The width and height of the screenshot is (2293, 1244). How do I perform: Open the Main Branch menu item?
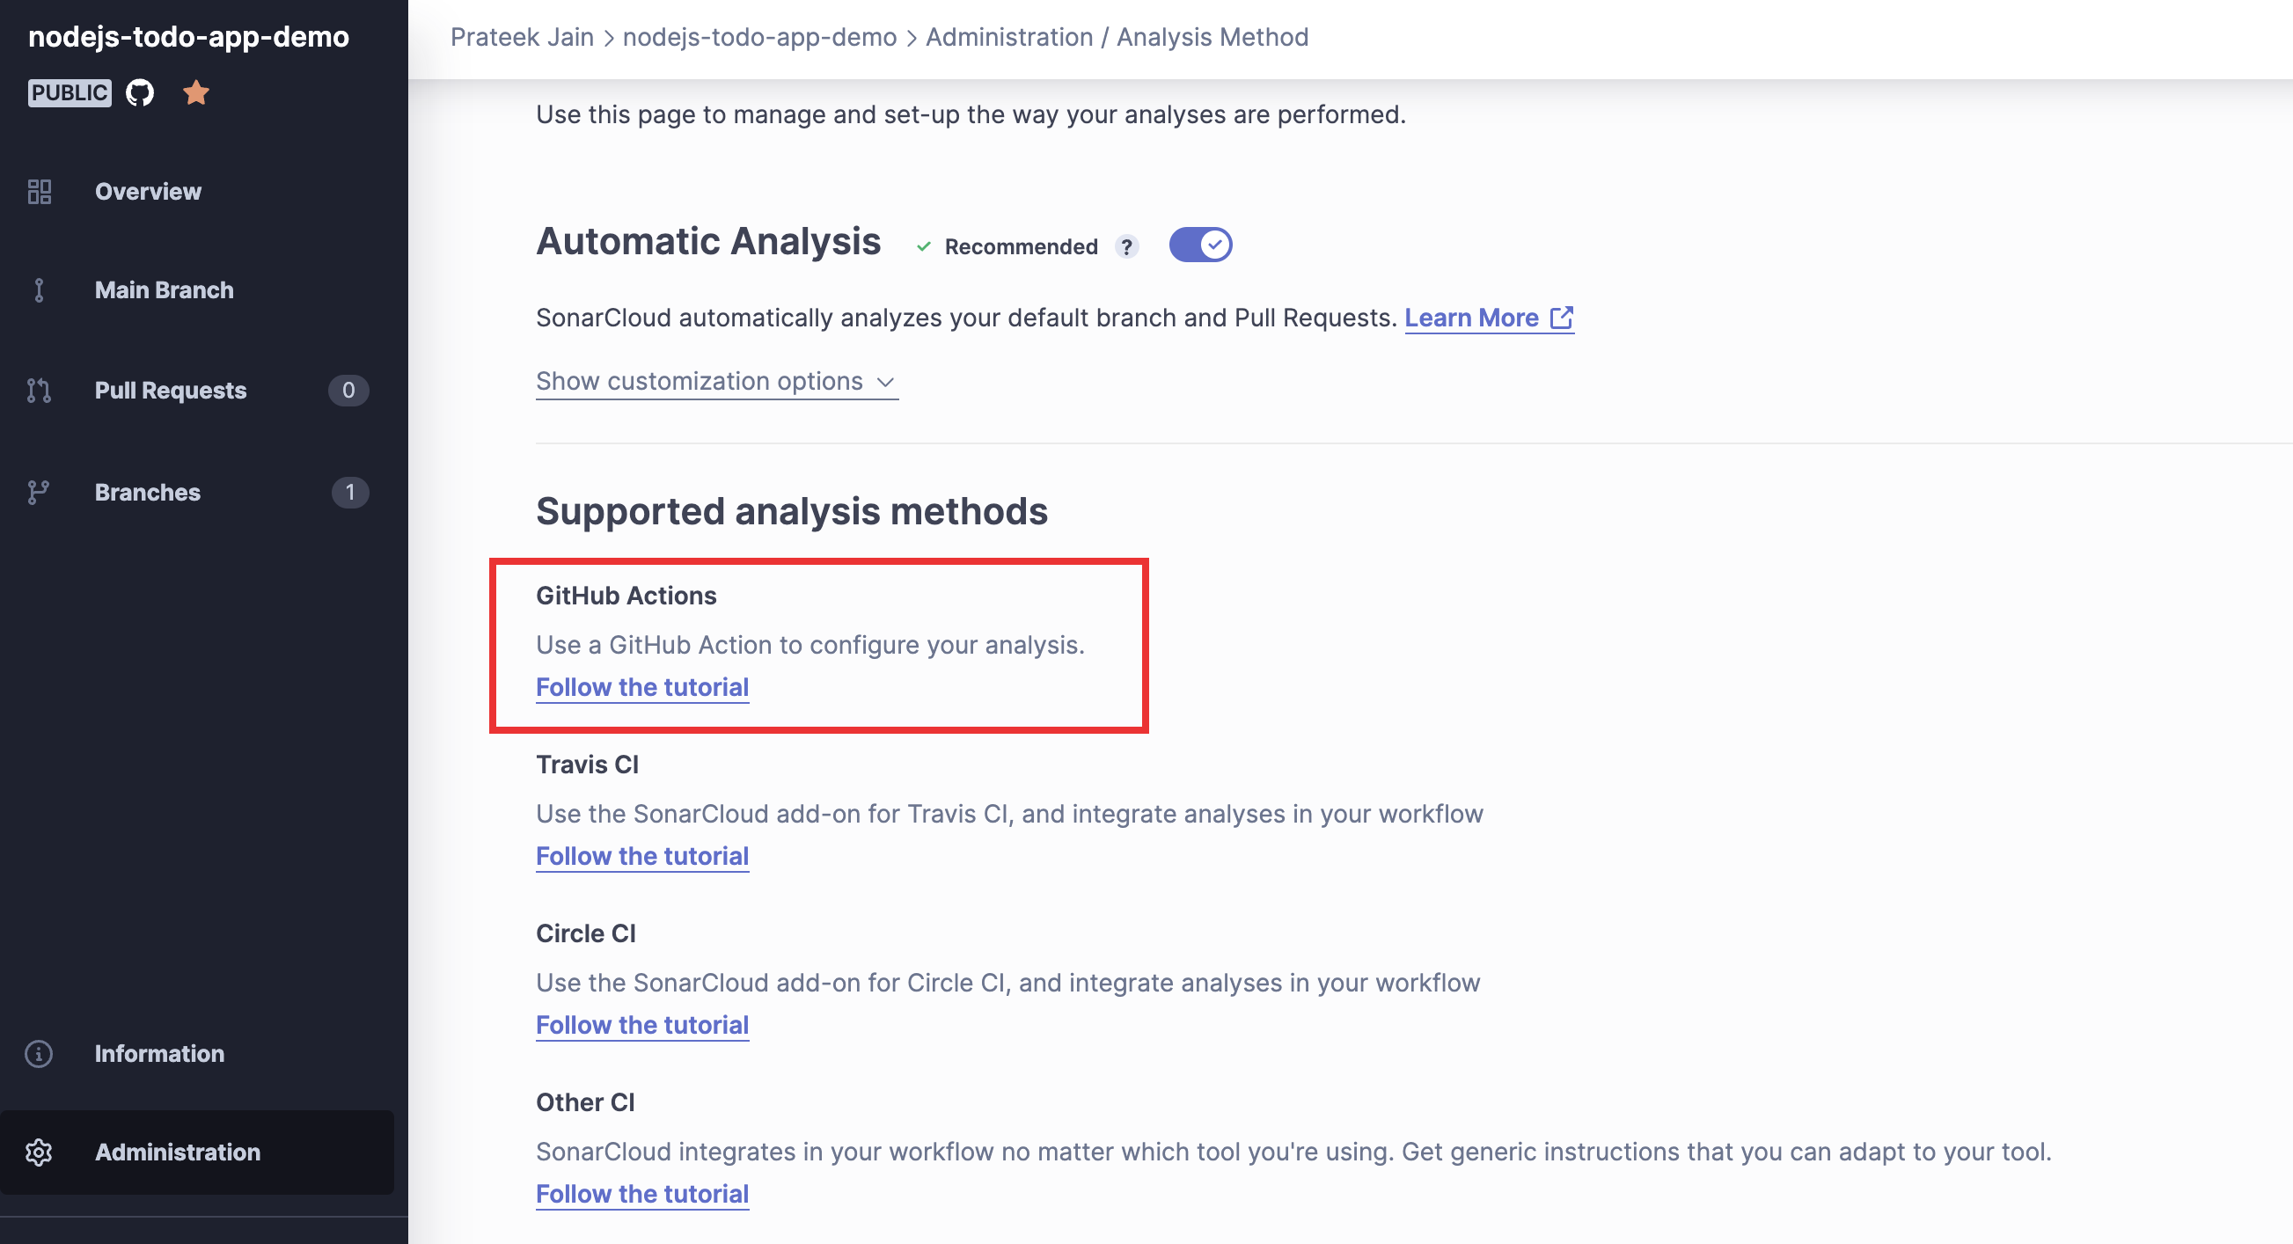pos(165,290)
